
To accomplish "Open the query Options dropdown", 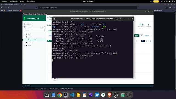I will pyautogui.click(x=147, y=36).
